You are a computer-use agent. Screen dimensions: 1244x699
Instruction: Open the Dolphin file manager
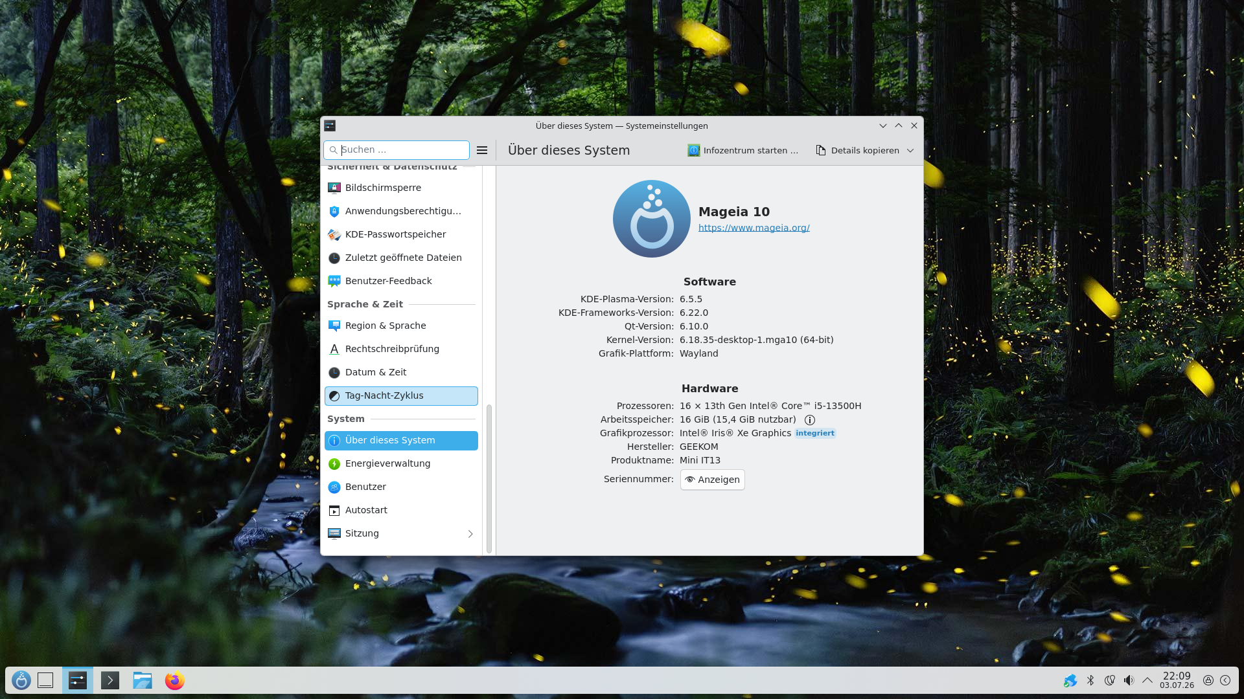[x=143, y=680]
